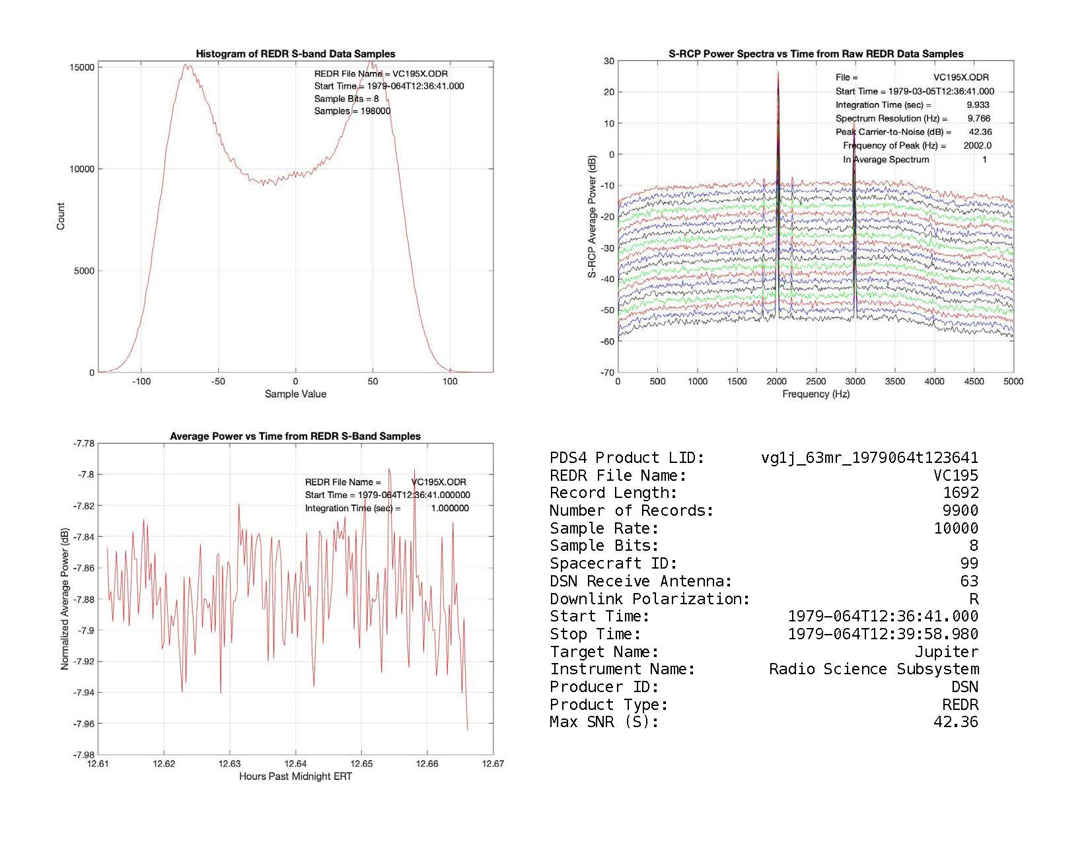Viewport: 1090px width, 842px height.
Task: Click the histogram plot title
Action: pyautogui.click(x=295, y=54)
